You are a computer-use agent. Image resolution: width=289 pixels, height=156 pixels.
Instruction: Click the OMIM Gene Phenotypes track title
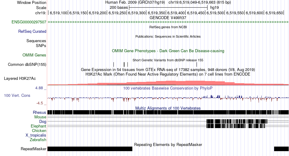point(168,51)
